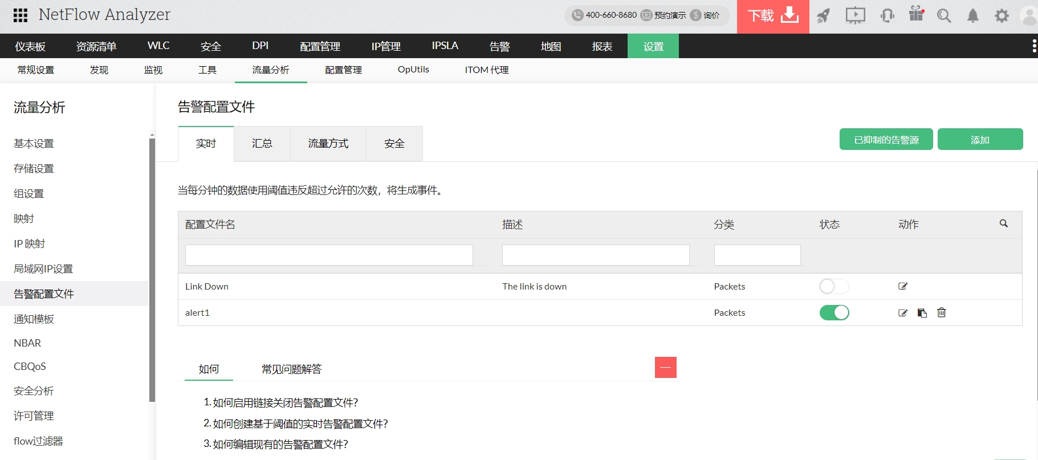Disable the alert1 profile toggle
The image size is (1038, 460).
[x=834, y=313]
